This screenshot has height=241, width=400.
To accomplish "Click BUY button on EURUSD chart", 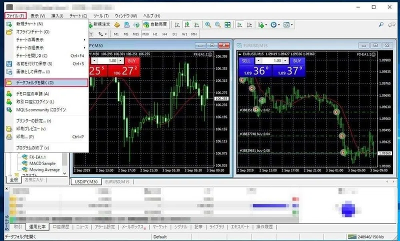I will pos(297,61).
